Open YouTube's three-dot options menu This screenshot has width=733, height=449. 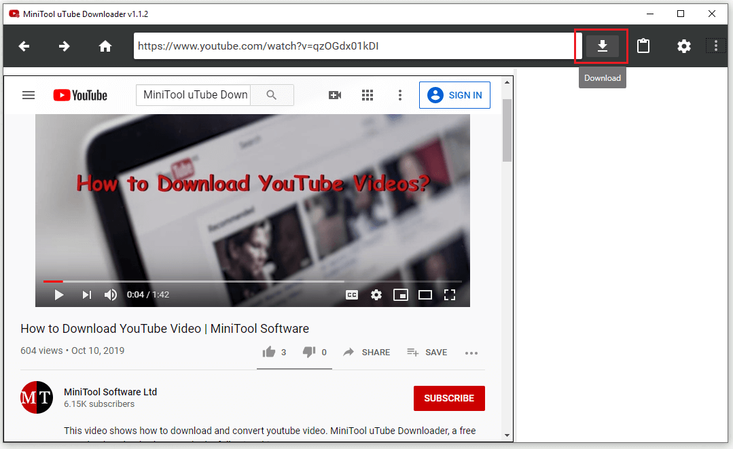(x=399, y=95)
